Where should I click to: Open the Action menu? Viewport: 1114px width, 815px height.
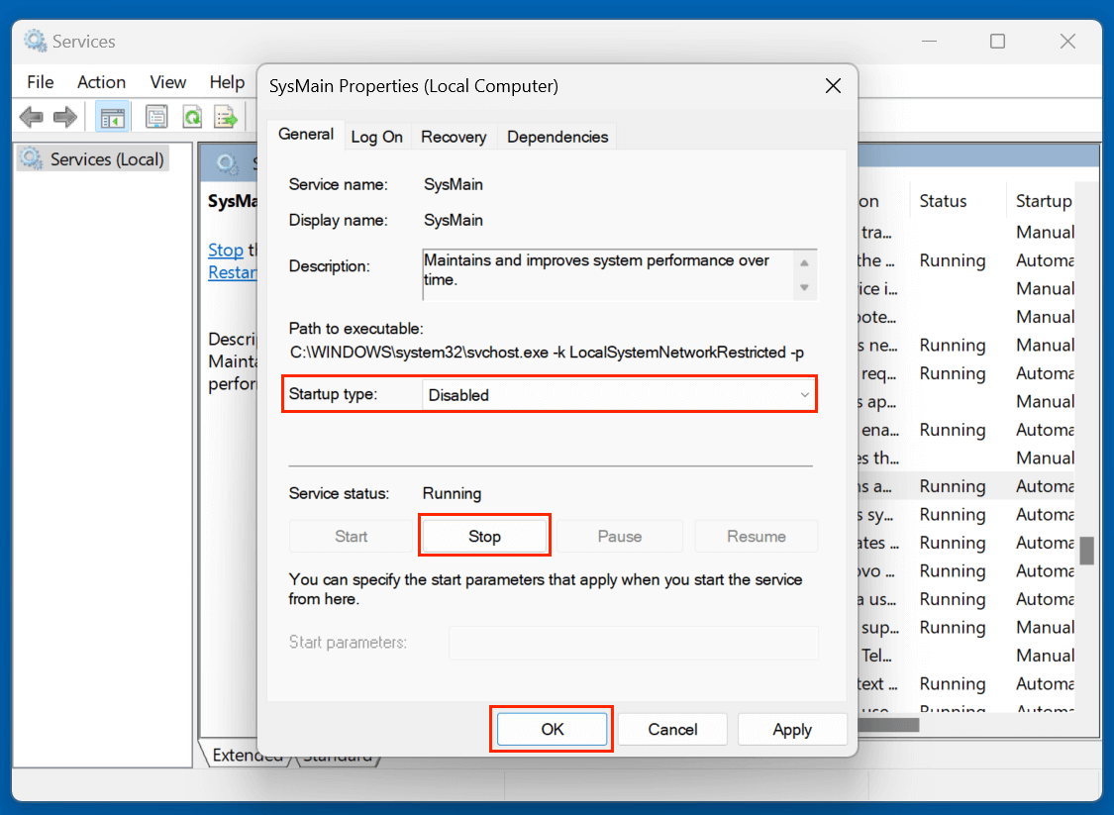(101, 81)
